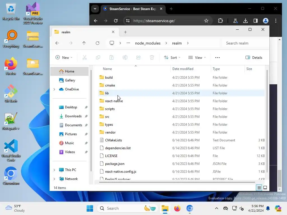Viewport: 287px width, 215px height.
Task: Switch to SteamService Chromium tab
Action: [x=133, y=9]
